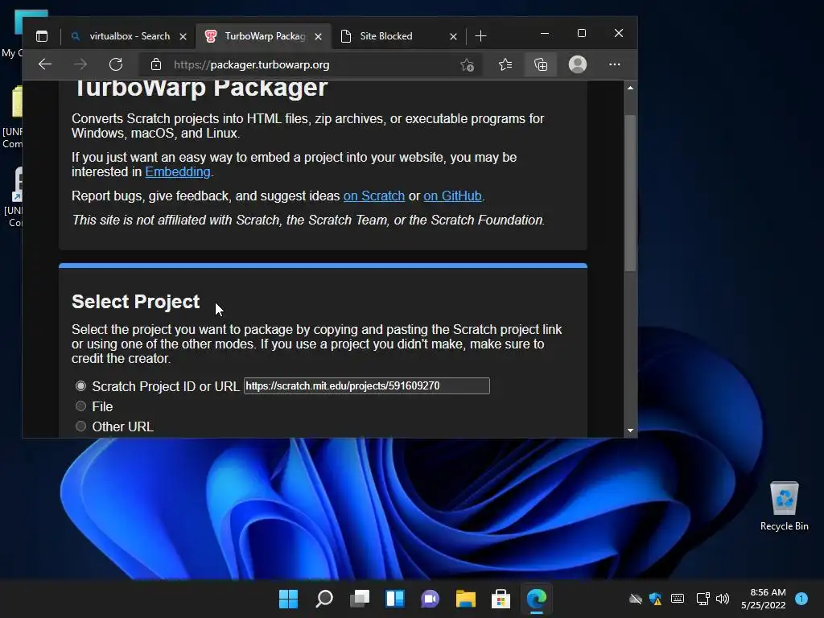Viewport: 824px width, 618px height.
Task: Click the Scratch project URL text field
Action: pos(367,385)
